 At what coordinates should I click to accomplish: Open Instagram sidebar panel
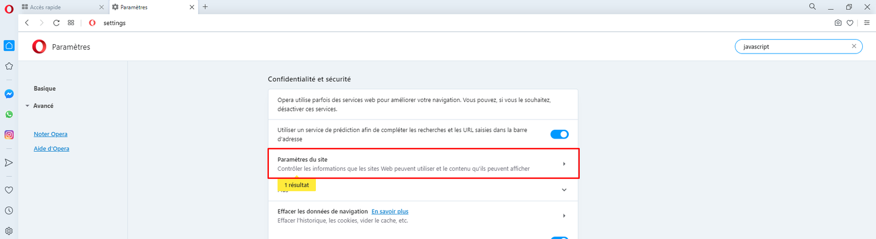point(9,135)
